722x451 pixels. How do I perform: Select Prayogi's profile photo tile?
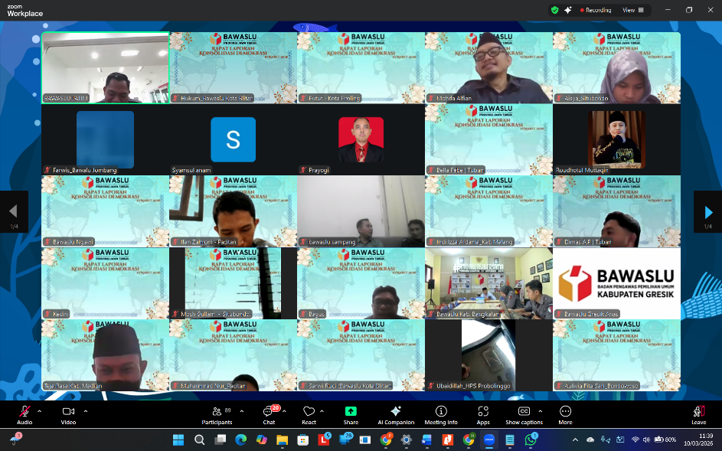pyautogui.click(x=361, y=139)
